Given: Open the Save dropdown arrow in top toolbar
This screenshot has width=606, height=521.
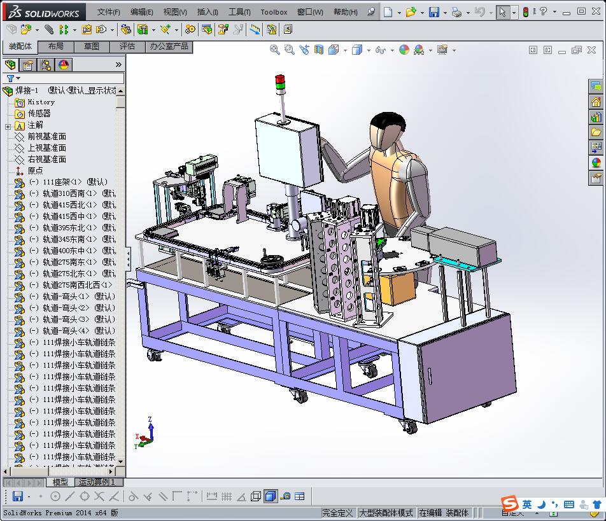Looking at the screenshot, I should pos(445,13).
